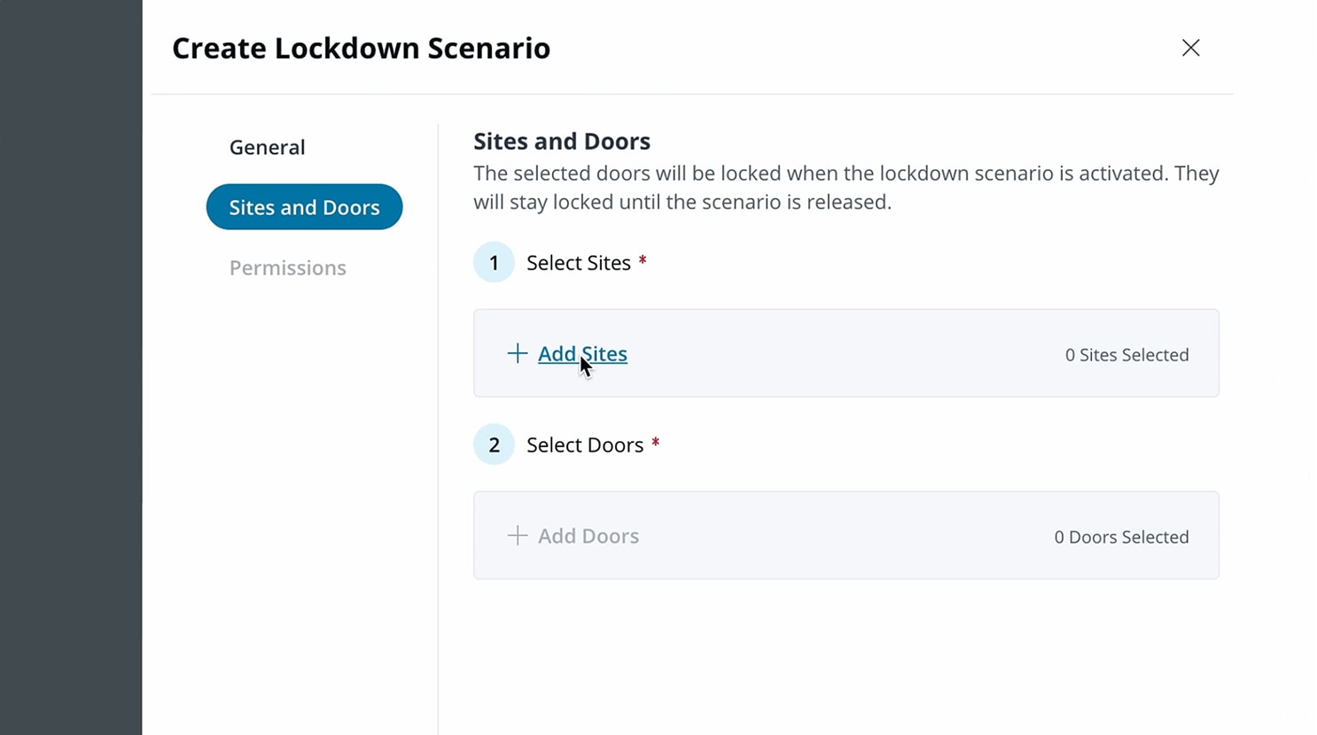Close the Create Lockdown Scenario dialog

(x=1190, y=48)
